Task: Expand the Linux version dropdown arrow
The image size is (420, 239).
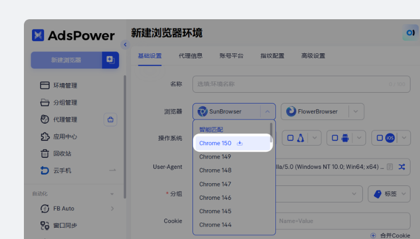Action: tap(315, 138)
